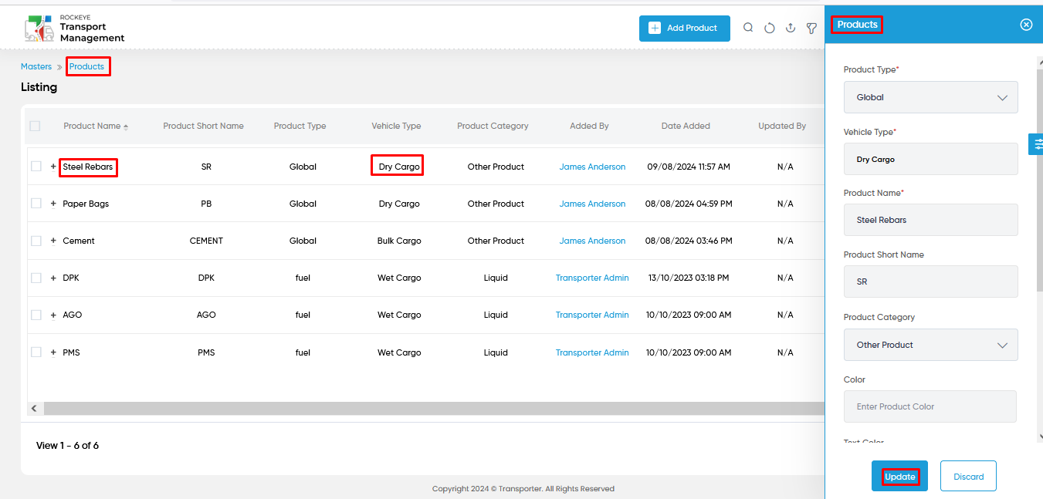Viewport: 1043px width, 499px height.
Task: Click the Date Added column header
Action: pyautogui.click(x=686, y=126)
